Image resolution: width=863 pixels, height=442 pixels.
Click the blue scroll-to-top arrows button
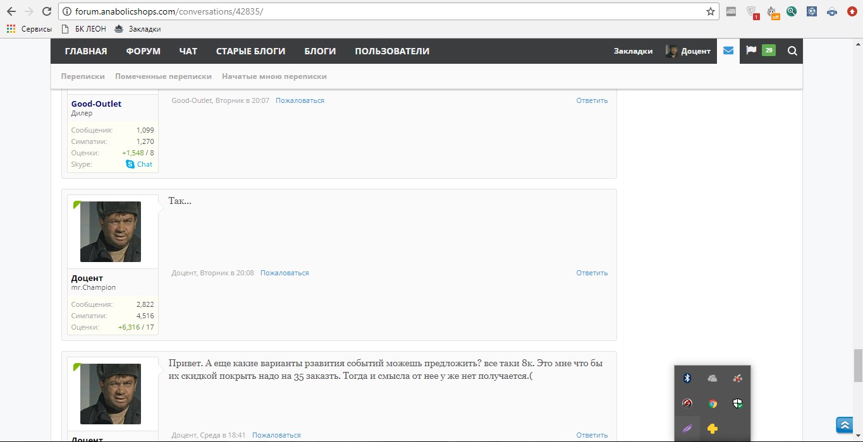point(844,425)
